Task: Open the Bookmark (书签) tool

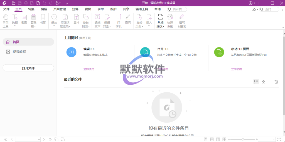Action: [43, 19]
